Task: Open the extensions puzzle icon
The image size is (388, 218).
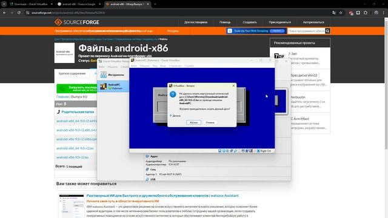Action: [x=366, y=13]
